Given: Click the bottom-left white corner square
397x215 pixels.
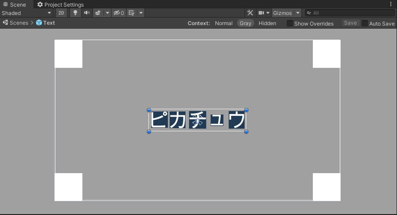Looking at the screenshot, I should [x=68, y=187].
